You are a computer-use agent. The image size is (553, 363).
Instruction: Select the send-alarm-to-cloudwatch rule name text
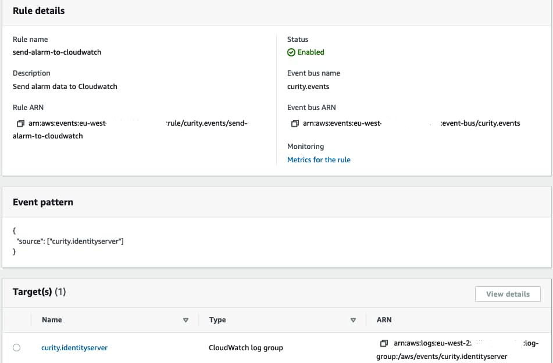57,52
